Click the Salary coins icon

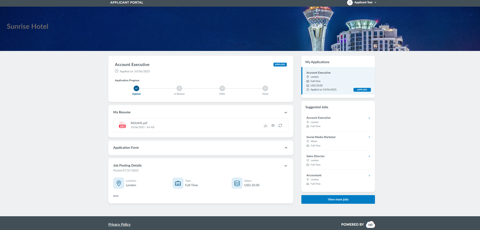[237, 183]
